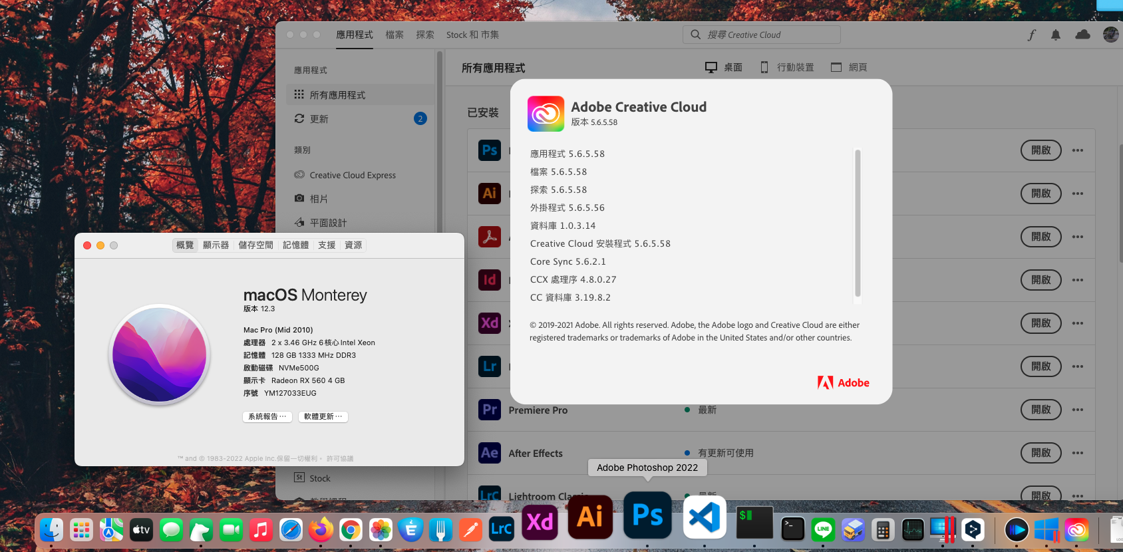Screen dimensions: 1123x552
Task: Switch to 應用程式 tab in Creative Cloud
Action: pos(355,35)
